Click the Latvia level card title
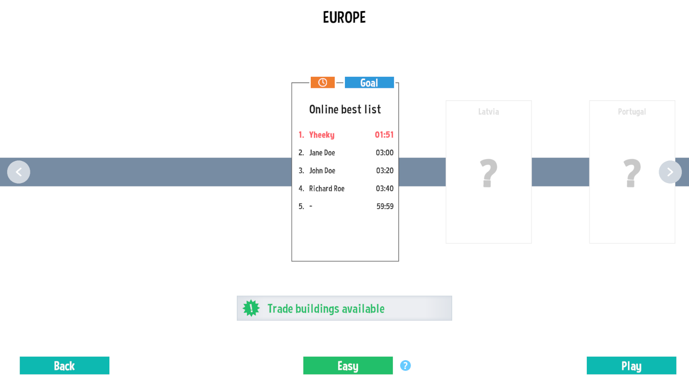This screenshot has width=689, height=387. (489, 112)
